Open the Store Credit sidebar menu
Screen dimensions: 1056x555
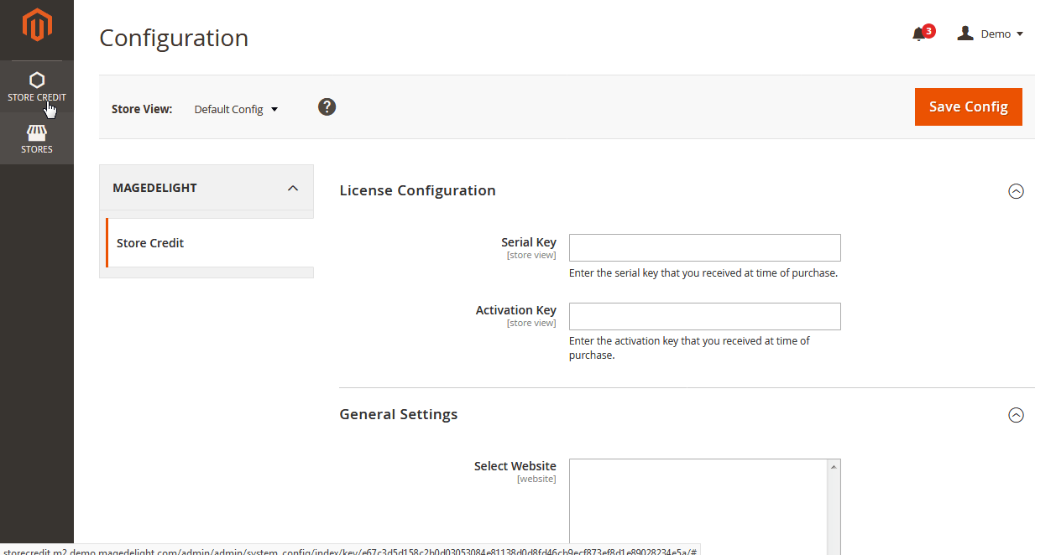tap(37, 87)
